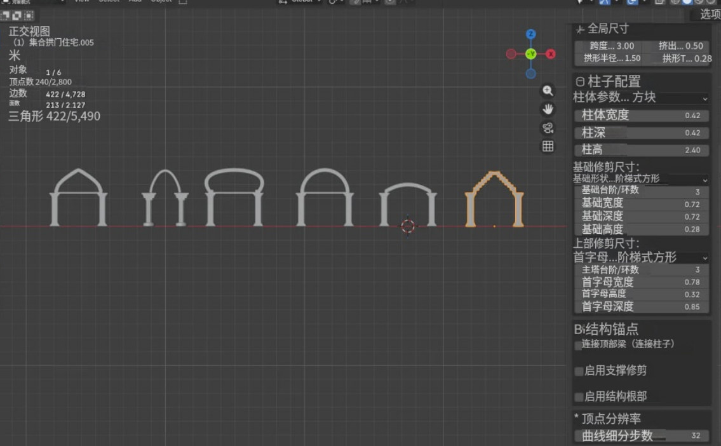
Task: Click the 基础深度 0.72 field
Action: pyautogui.click(x=642, y=217)
